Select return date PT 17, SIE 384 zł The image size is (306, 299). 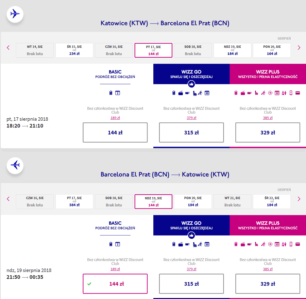74,202
